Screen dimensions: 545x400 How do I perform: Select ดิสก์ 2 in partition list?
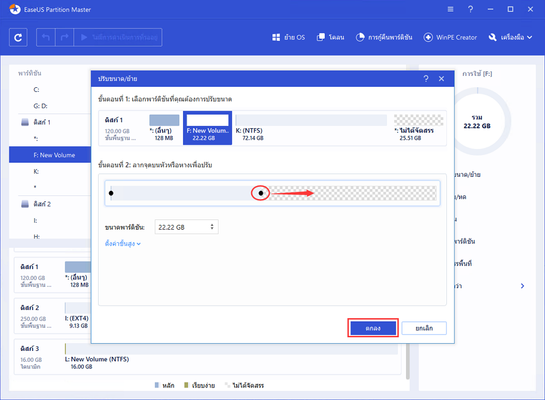(42, 204)
